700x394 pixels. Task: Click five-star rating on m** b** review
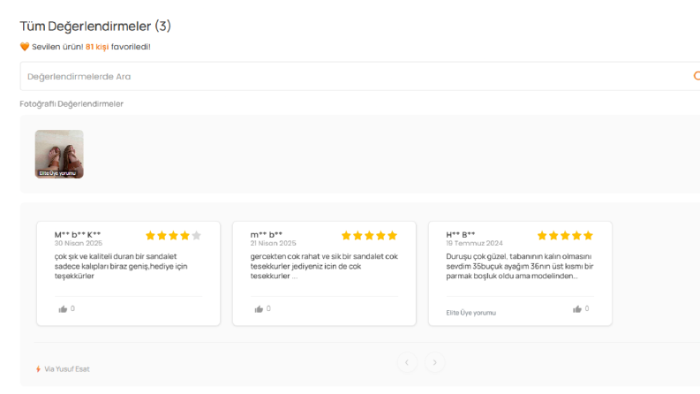[369, 235]
